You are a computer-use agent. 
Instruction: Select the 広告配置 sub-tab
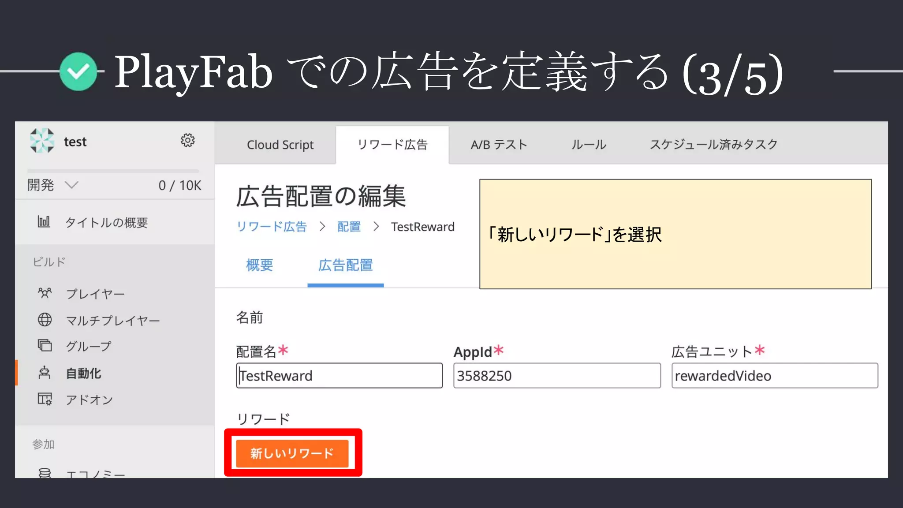(x=346, y=265)
